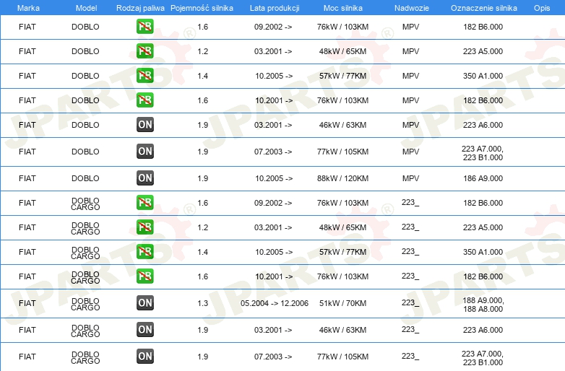Click 223 A6.000 in DOBLO CARGO row
The width and height of the screenshot is (565, 371).
tap(483, 330)
